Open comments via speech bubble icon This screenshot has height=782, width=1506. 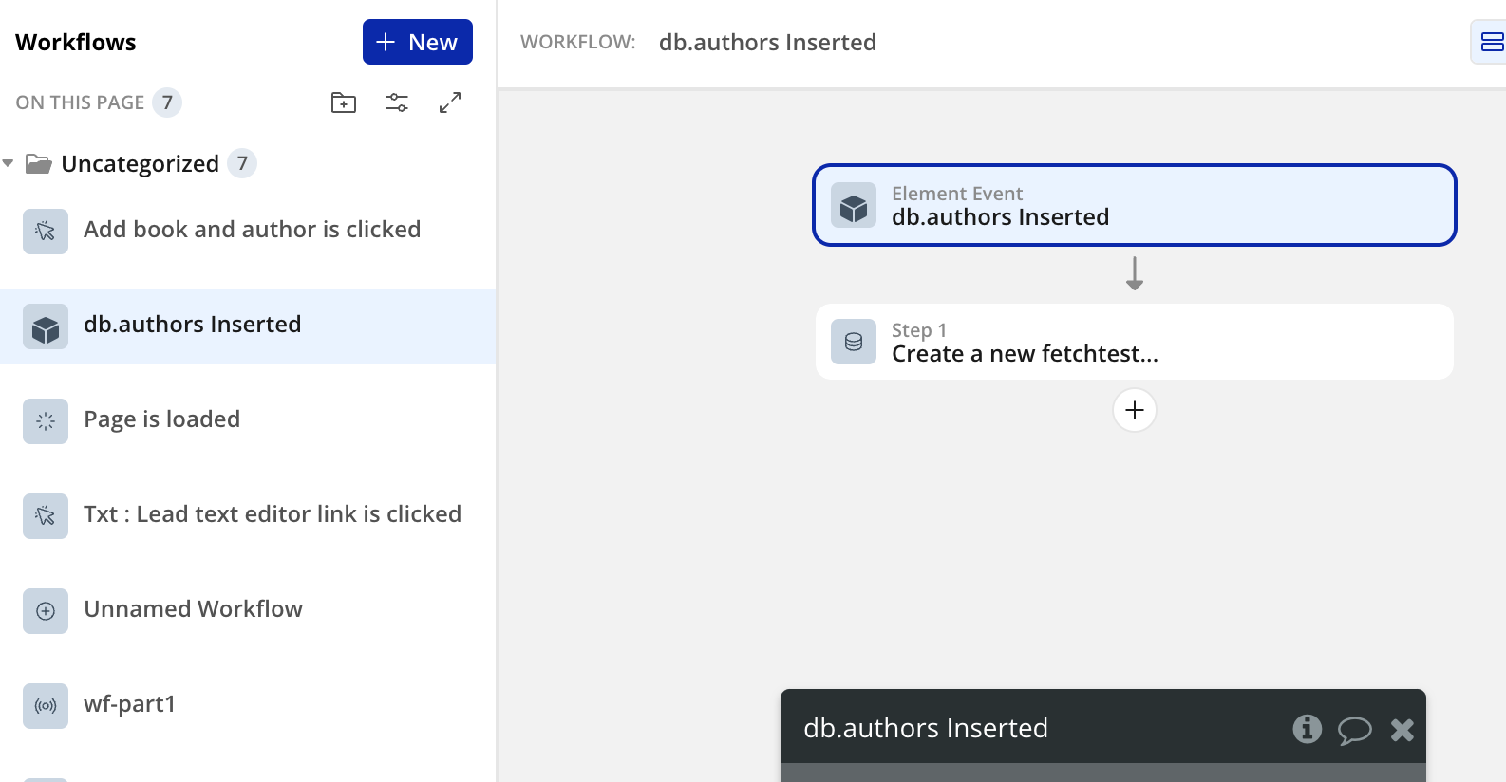pyautogui.click(x=1355, y=730)
